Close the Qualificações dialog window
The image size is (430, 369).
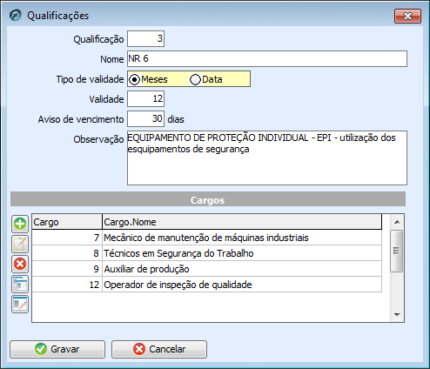407,16
